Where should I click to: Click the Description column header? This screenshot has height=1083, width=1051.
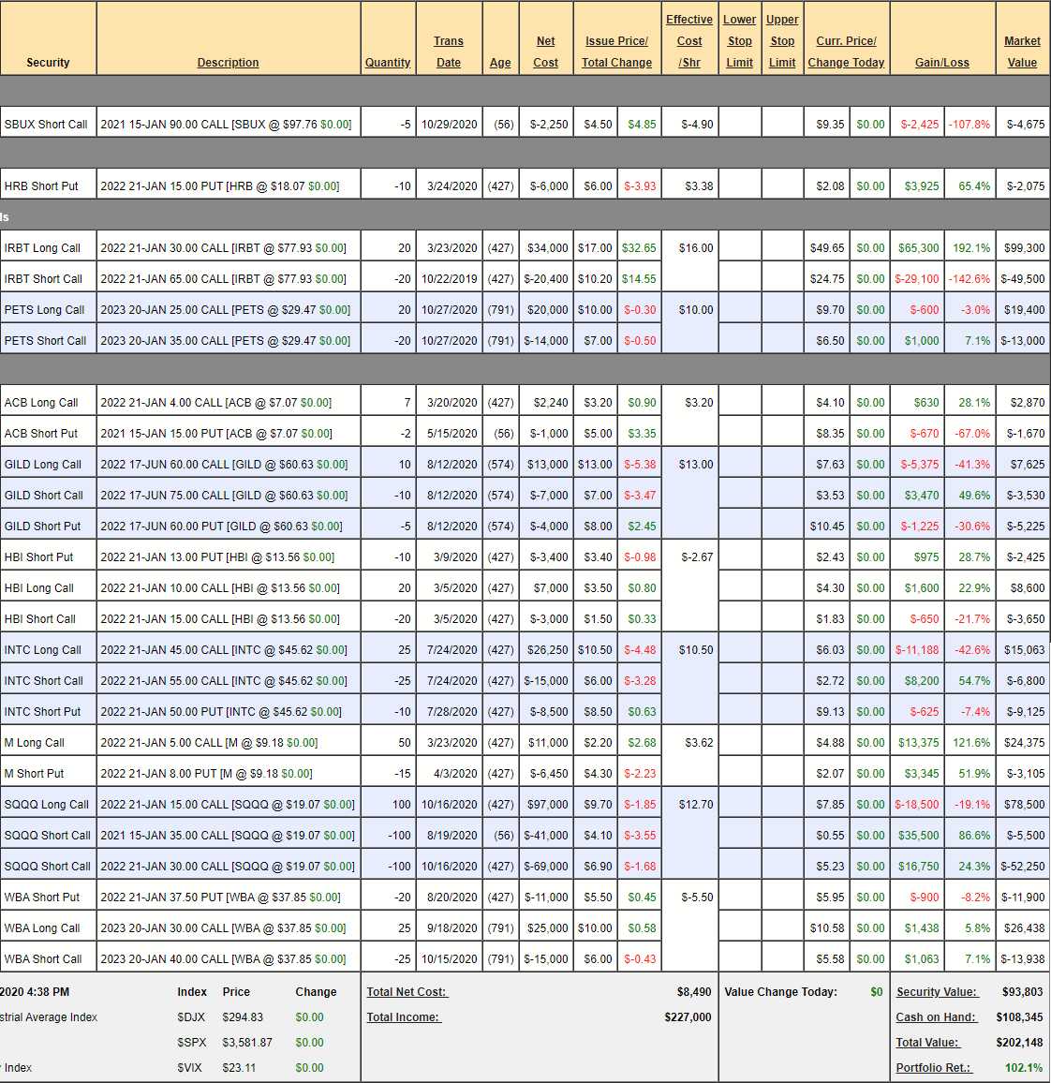(228, 63)
